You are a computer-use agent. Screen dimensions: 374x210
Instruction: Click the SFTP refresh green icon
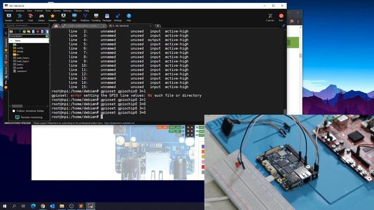pos(24,32)
